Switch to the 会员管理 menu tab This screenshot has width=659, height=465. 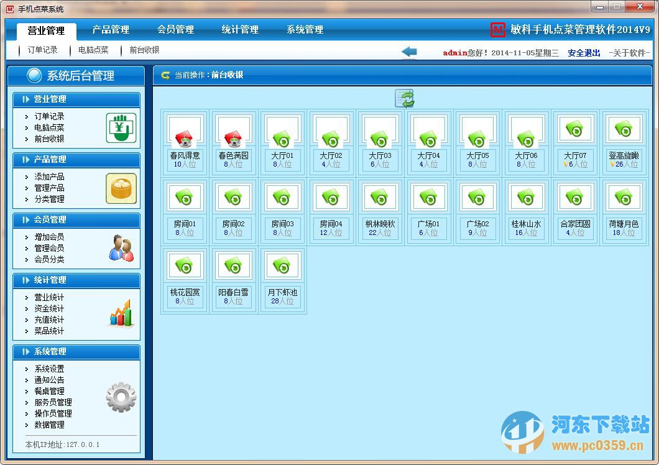pyautogui.click(x=174, y=29)
